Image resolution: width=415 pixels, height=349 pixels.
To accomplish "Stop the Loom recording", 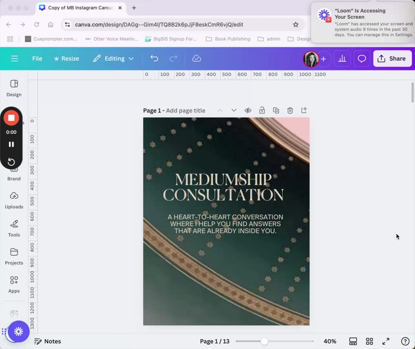I will click(x=11, y=118).
